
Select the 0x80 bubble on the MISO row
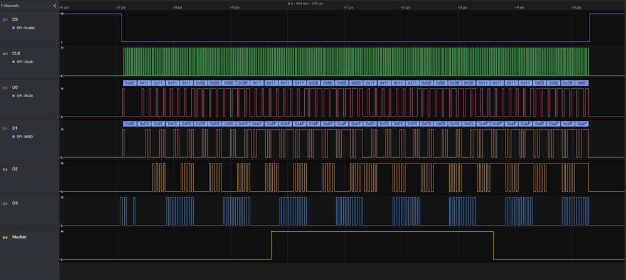tap(130, 124)
